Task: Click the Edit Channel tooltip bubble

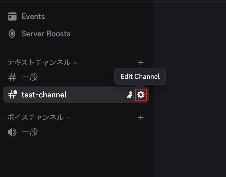Action: pyautogui.click(x=140, y=76)
